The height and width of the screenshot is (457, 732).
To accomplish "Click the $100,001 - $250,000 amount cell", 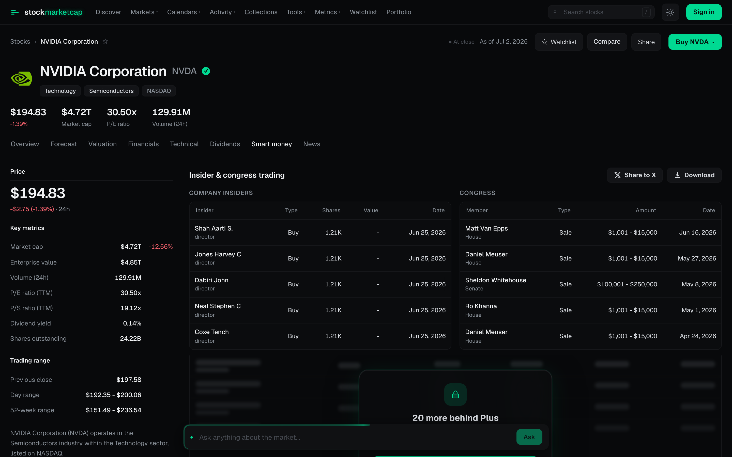I will coord(627,284).
